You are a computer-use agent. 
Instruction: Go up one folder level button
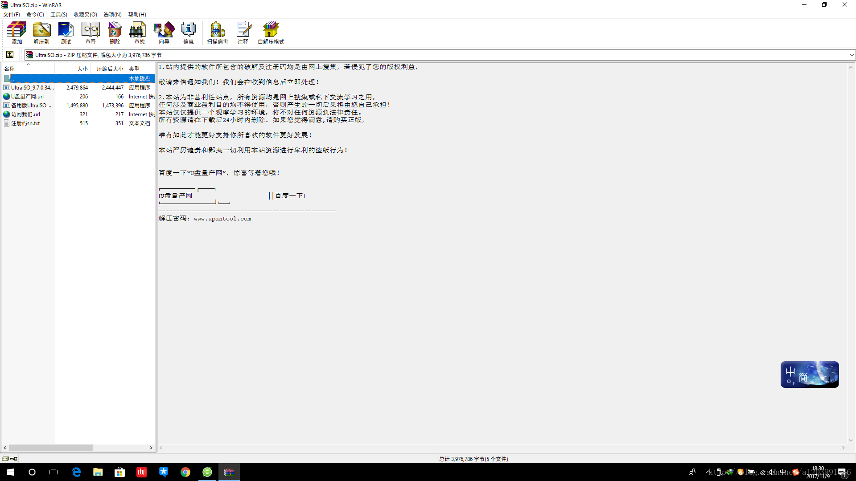(x=10, y=55)
